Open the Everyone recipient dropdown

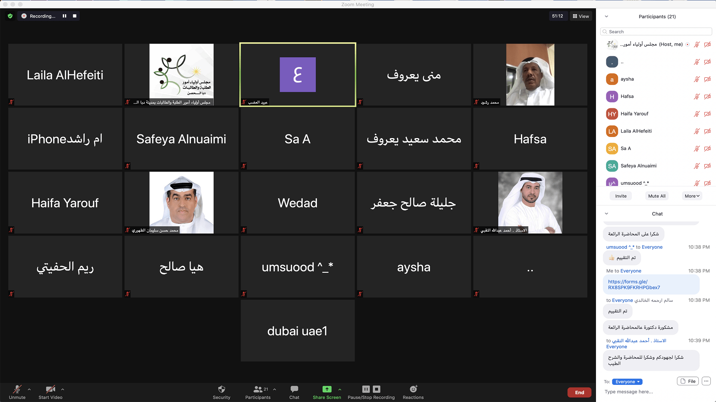pyautogui.click(x=627, y=382)
